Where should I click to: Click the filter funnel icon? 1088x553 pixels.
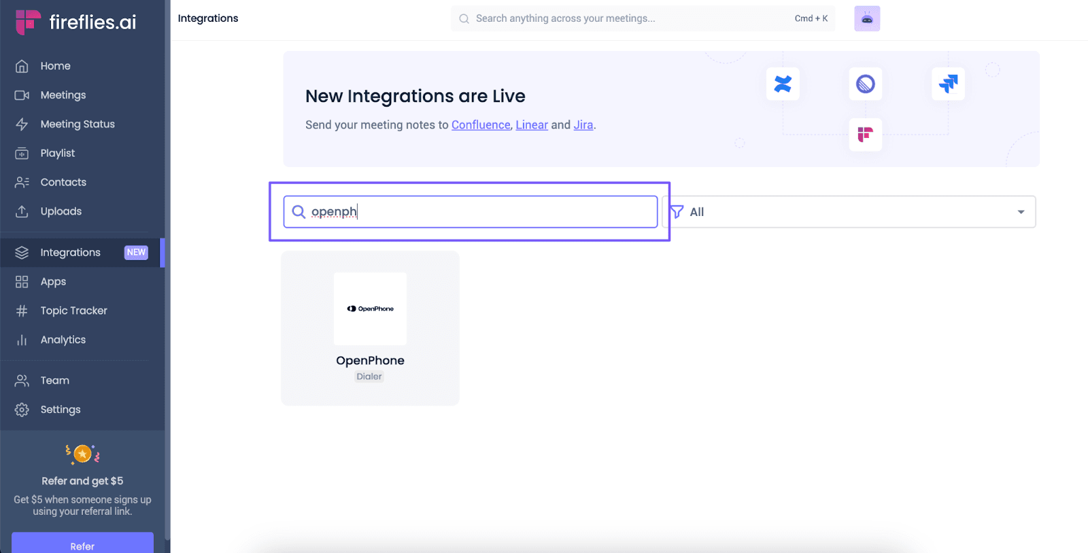click(x=677, y=212)
